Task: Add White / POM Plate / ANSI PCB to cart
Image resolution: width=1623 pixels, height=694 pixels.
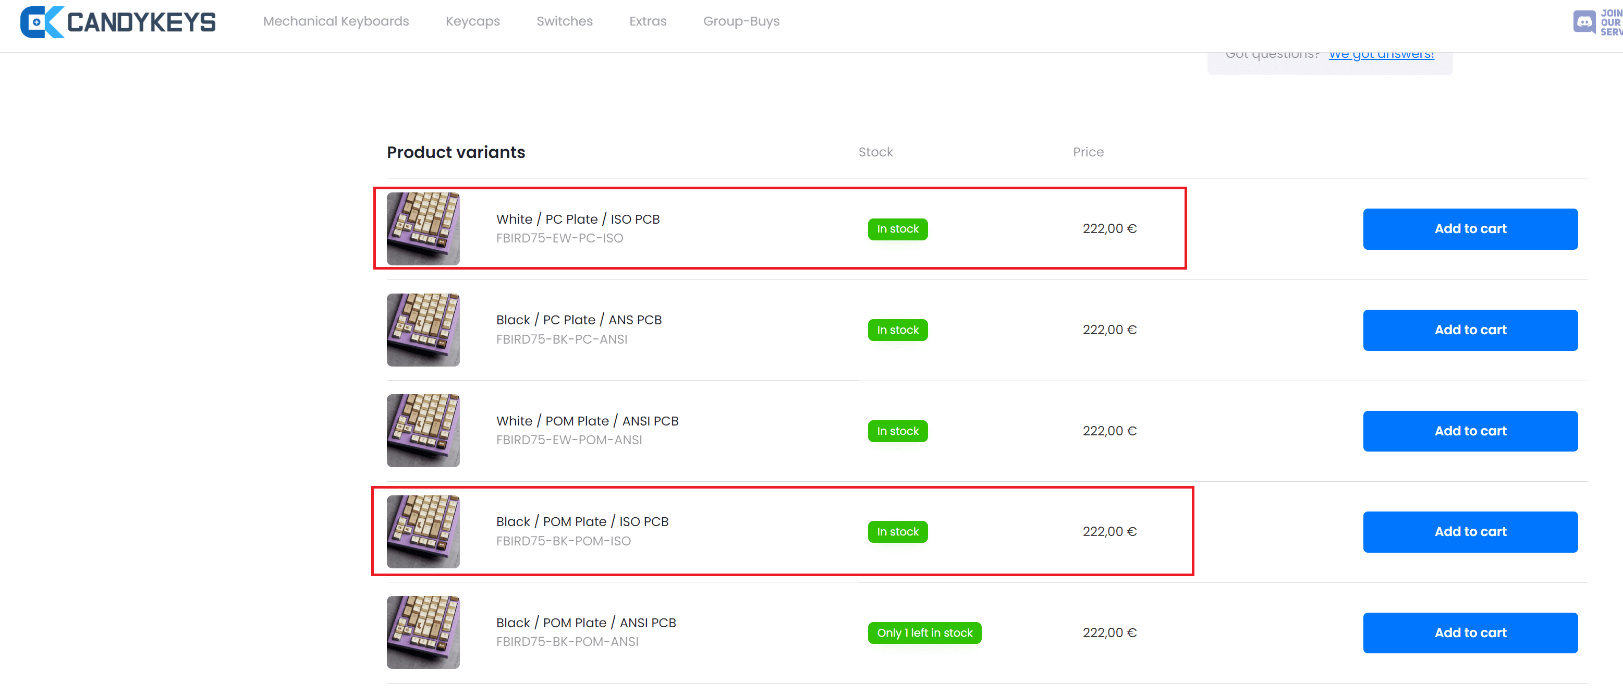Action: (x=1470, y=431)
